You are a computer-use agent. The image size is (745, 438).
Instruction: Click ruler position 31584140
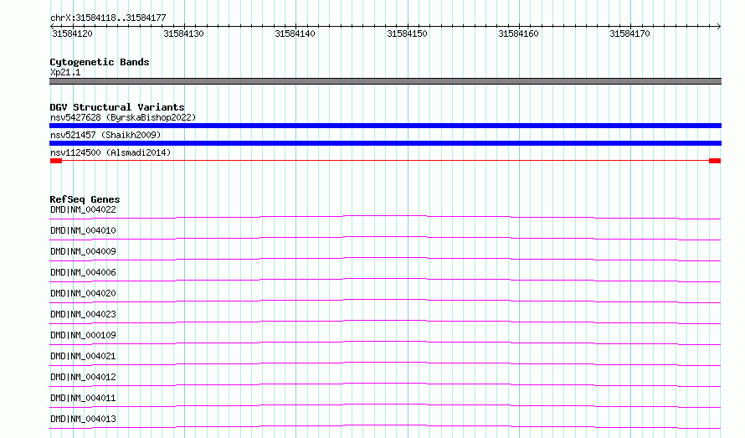[x=295, y=33]
